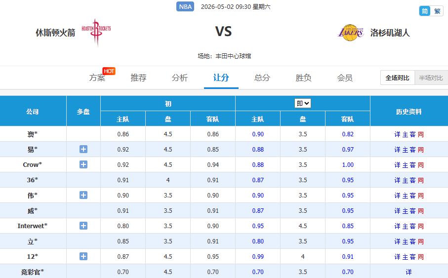The height and width of the screenshot is (278, 448).
Task: Click live away odds 0.97 in 易* row
Action: click(x=348, y=150)
